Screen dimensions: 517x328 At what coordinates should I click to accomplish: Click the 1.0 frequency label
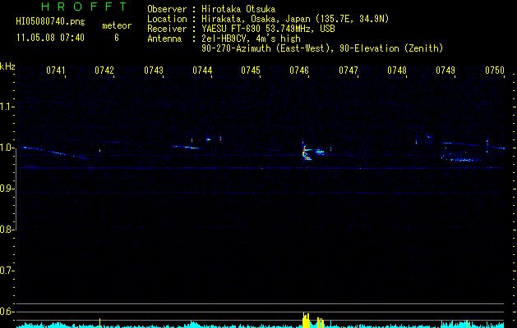click(x=7, y=148)
